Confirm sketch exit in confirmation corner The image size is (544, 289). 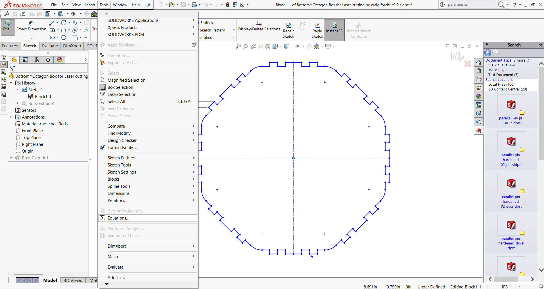pos(457,56)
